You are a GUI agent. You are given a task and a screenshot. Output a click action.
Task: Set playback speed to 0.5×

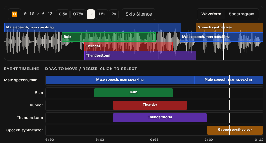(x=63, y=14)
